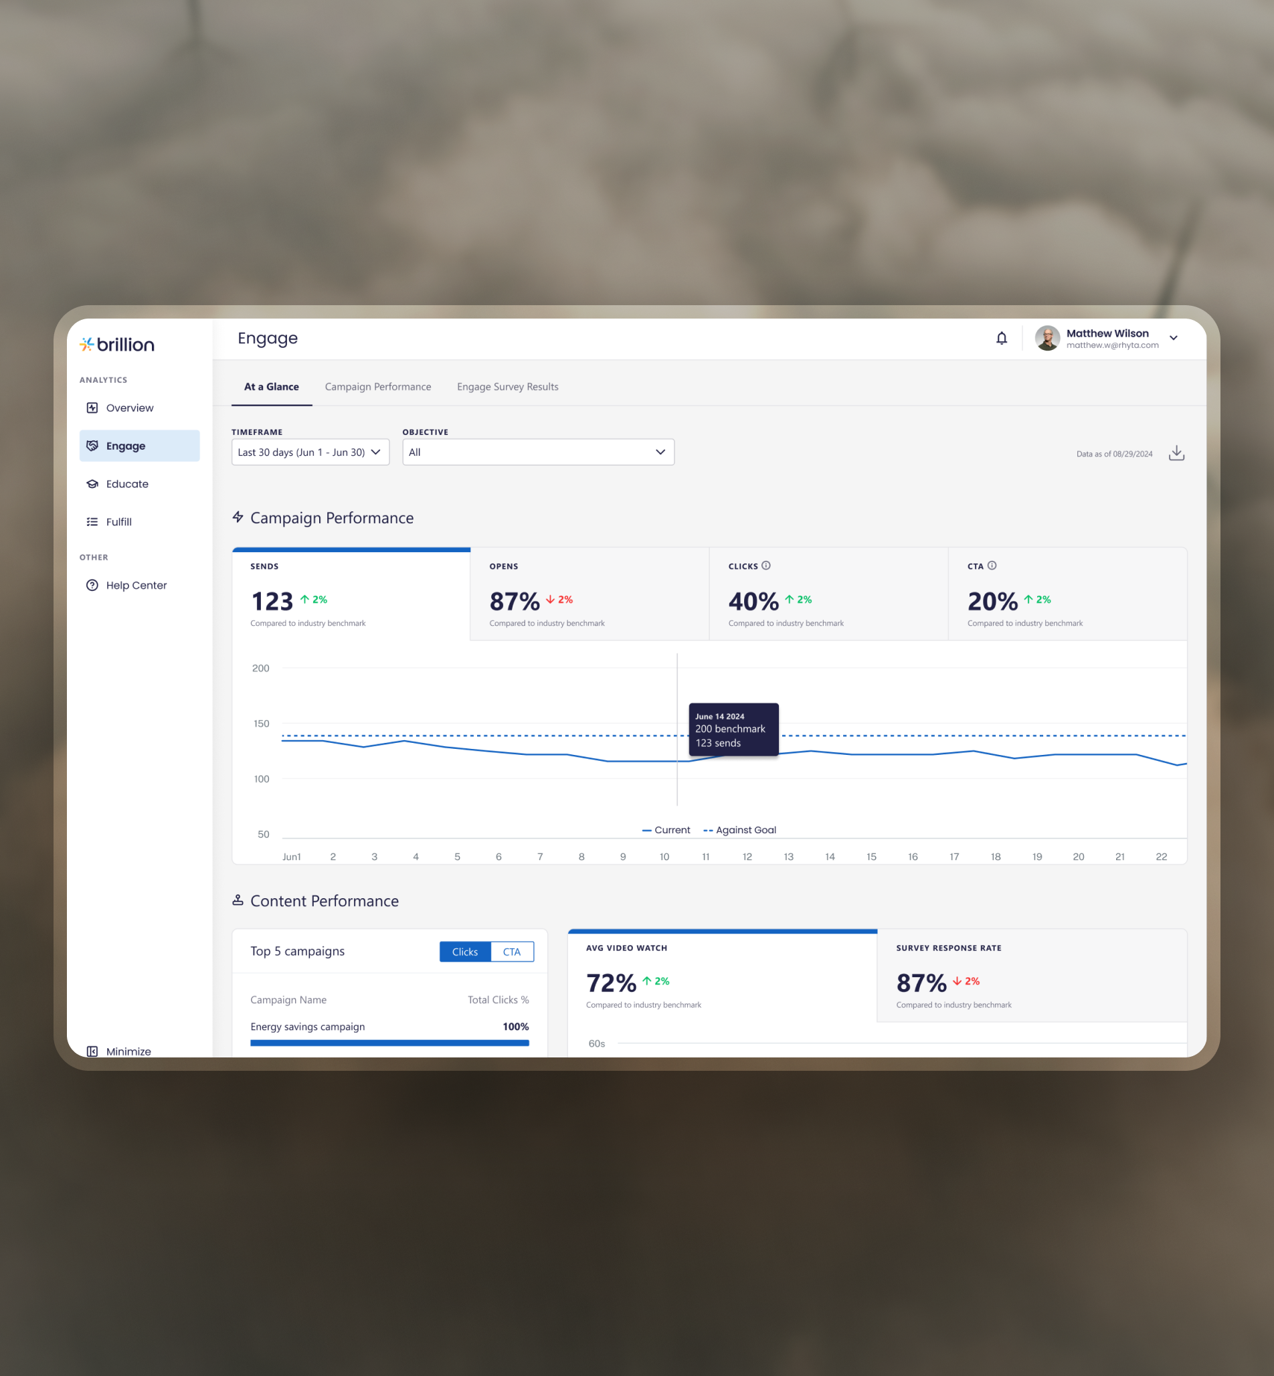
Task: Select the CTA metric card
Action: point(1068,594)
